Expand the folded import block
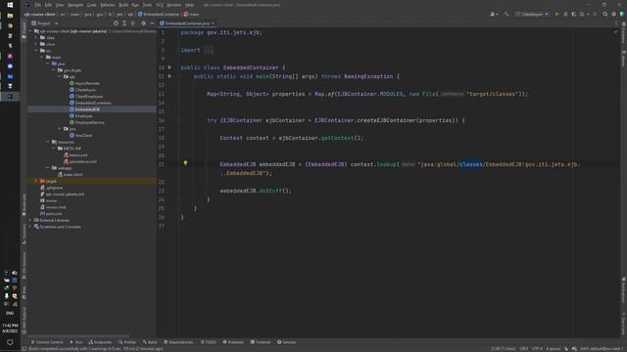The image size is (627, 352). pyautogui.click(x=209, y=50)
